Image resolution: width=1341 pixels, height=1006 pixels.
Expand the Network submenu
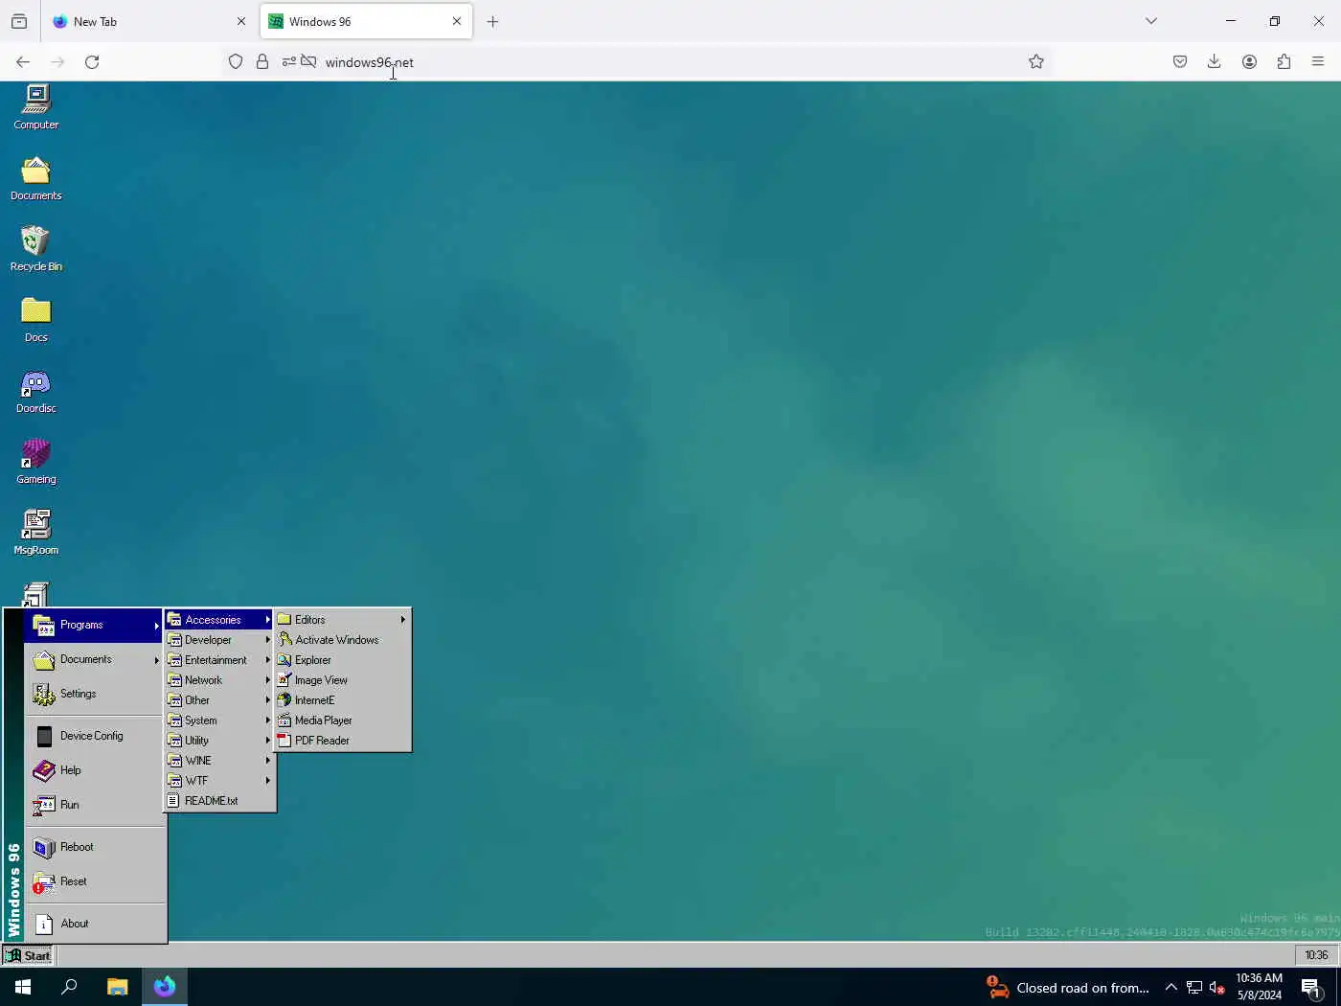pyautogui.click(x=219, y=680)
